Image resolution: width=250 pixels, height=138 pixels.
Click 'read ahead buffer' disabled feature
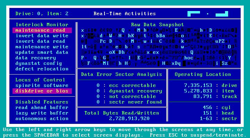click(x=42, y=108)
